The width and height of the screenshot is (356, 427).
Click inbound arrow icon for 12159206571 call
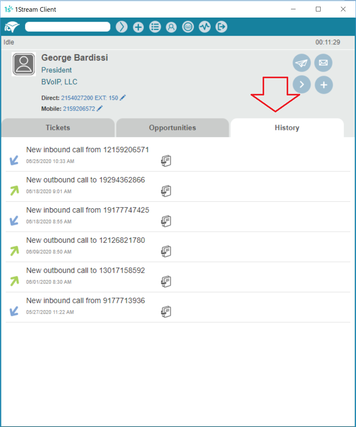(x=14, y=160)
